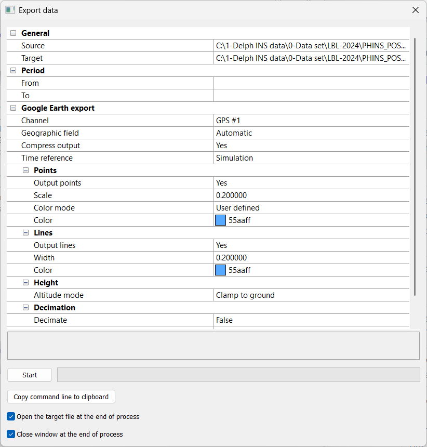Click the Export data window icon
This screenshot has width=427, height=447.
point(10,10)
